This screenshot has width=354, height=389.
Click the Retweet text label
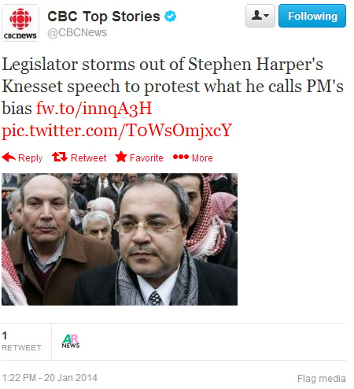pos(88,158)
